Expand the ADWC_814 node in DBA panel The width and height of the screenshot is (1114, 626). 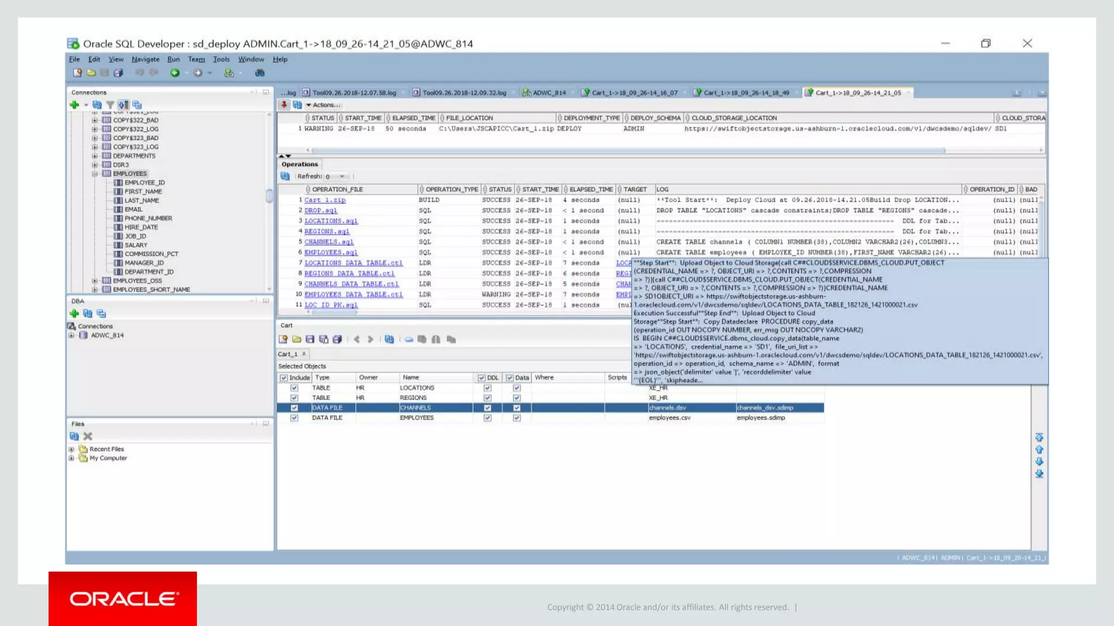coord(71,335)
